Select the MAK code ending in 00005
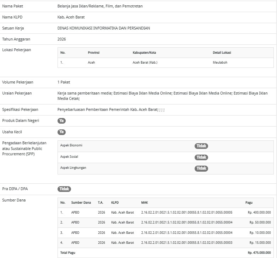This screenshot has width=277, height=258. pyautogui.click(x=186, y=213)
